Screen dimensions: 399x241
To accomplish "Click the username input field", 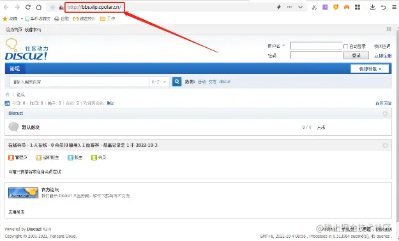I will tap(316, 46).
